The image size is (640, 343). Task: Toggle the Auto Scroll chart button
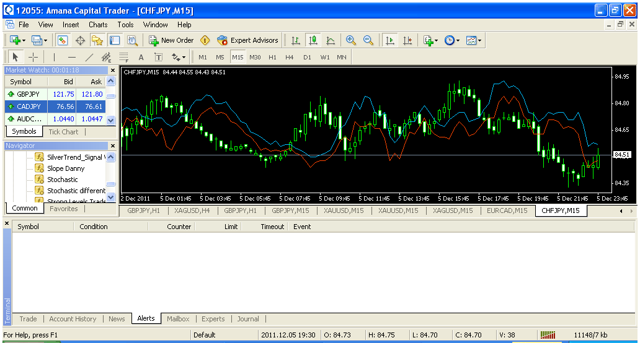pos(390,40)
